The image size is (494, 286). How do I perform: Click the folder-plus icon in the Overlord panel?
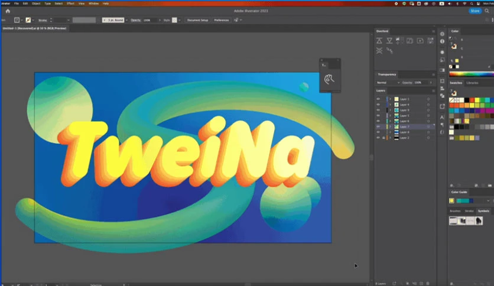(420, 41)
